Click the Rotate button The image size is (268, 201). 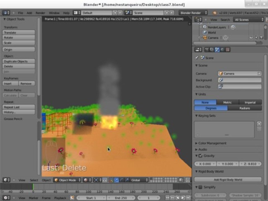pyautogui.click(x=19, y=37)
